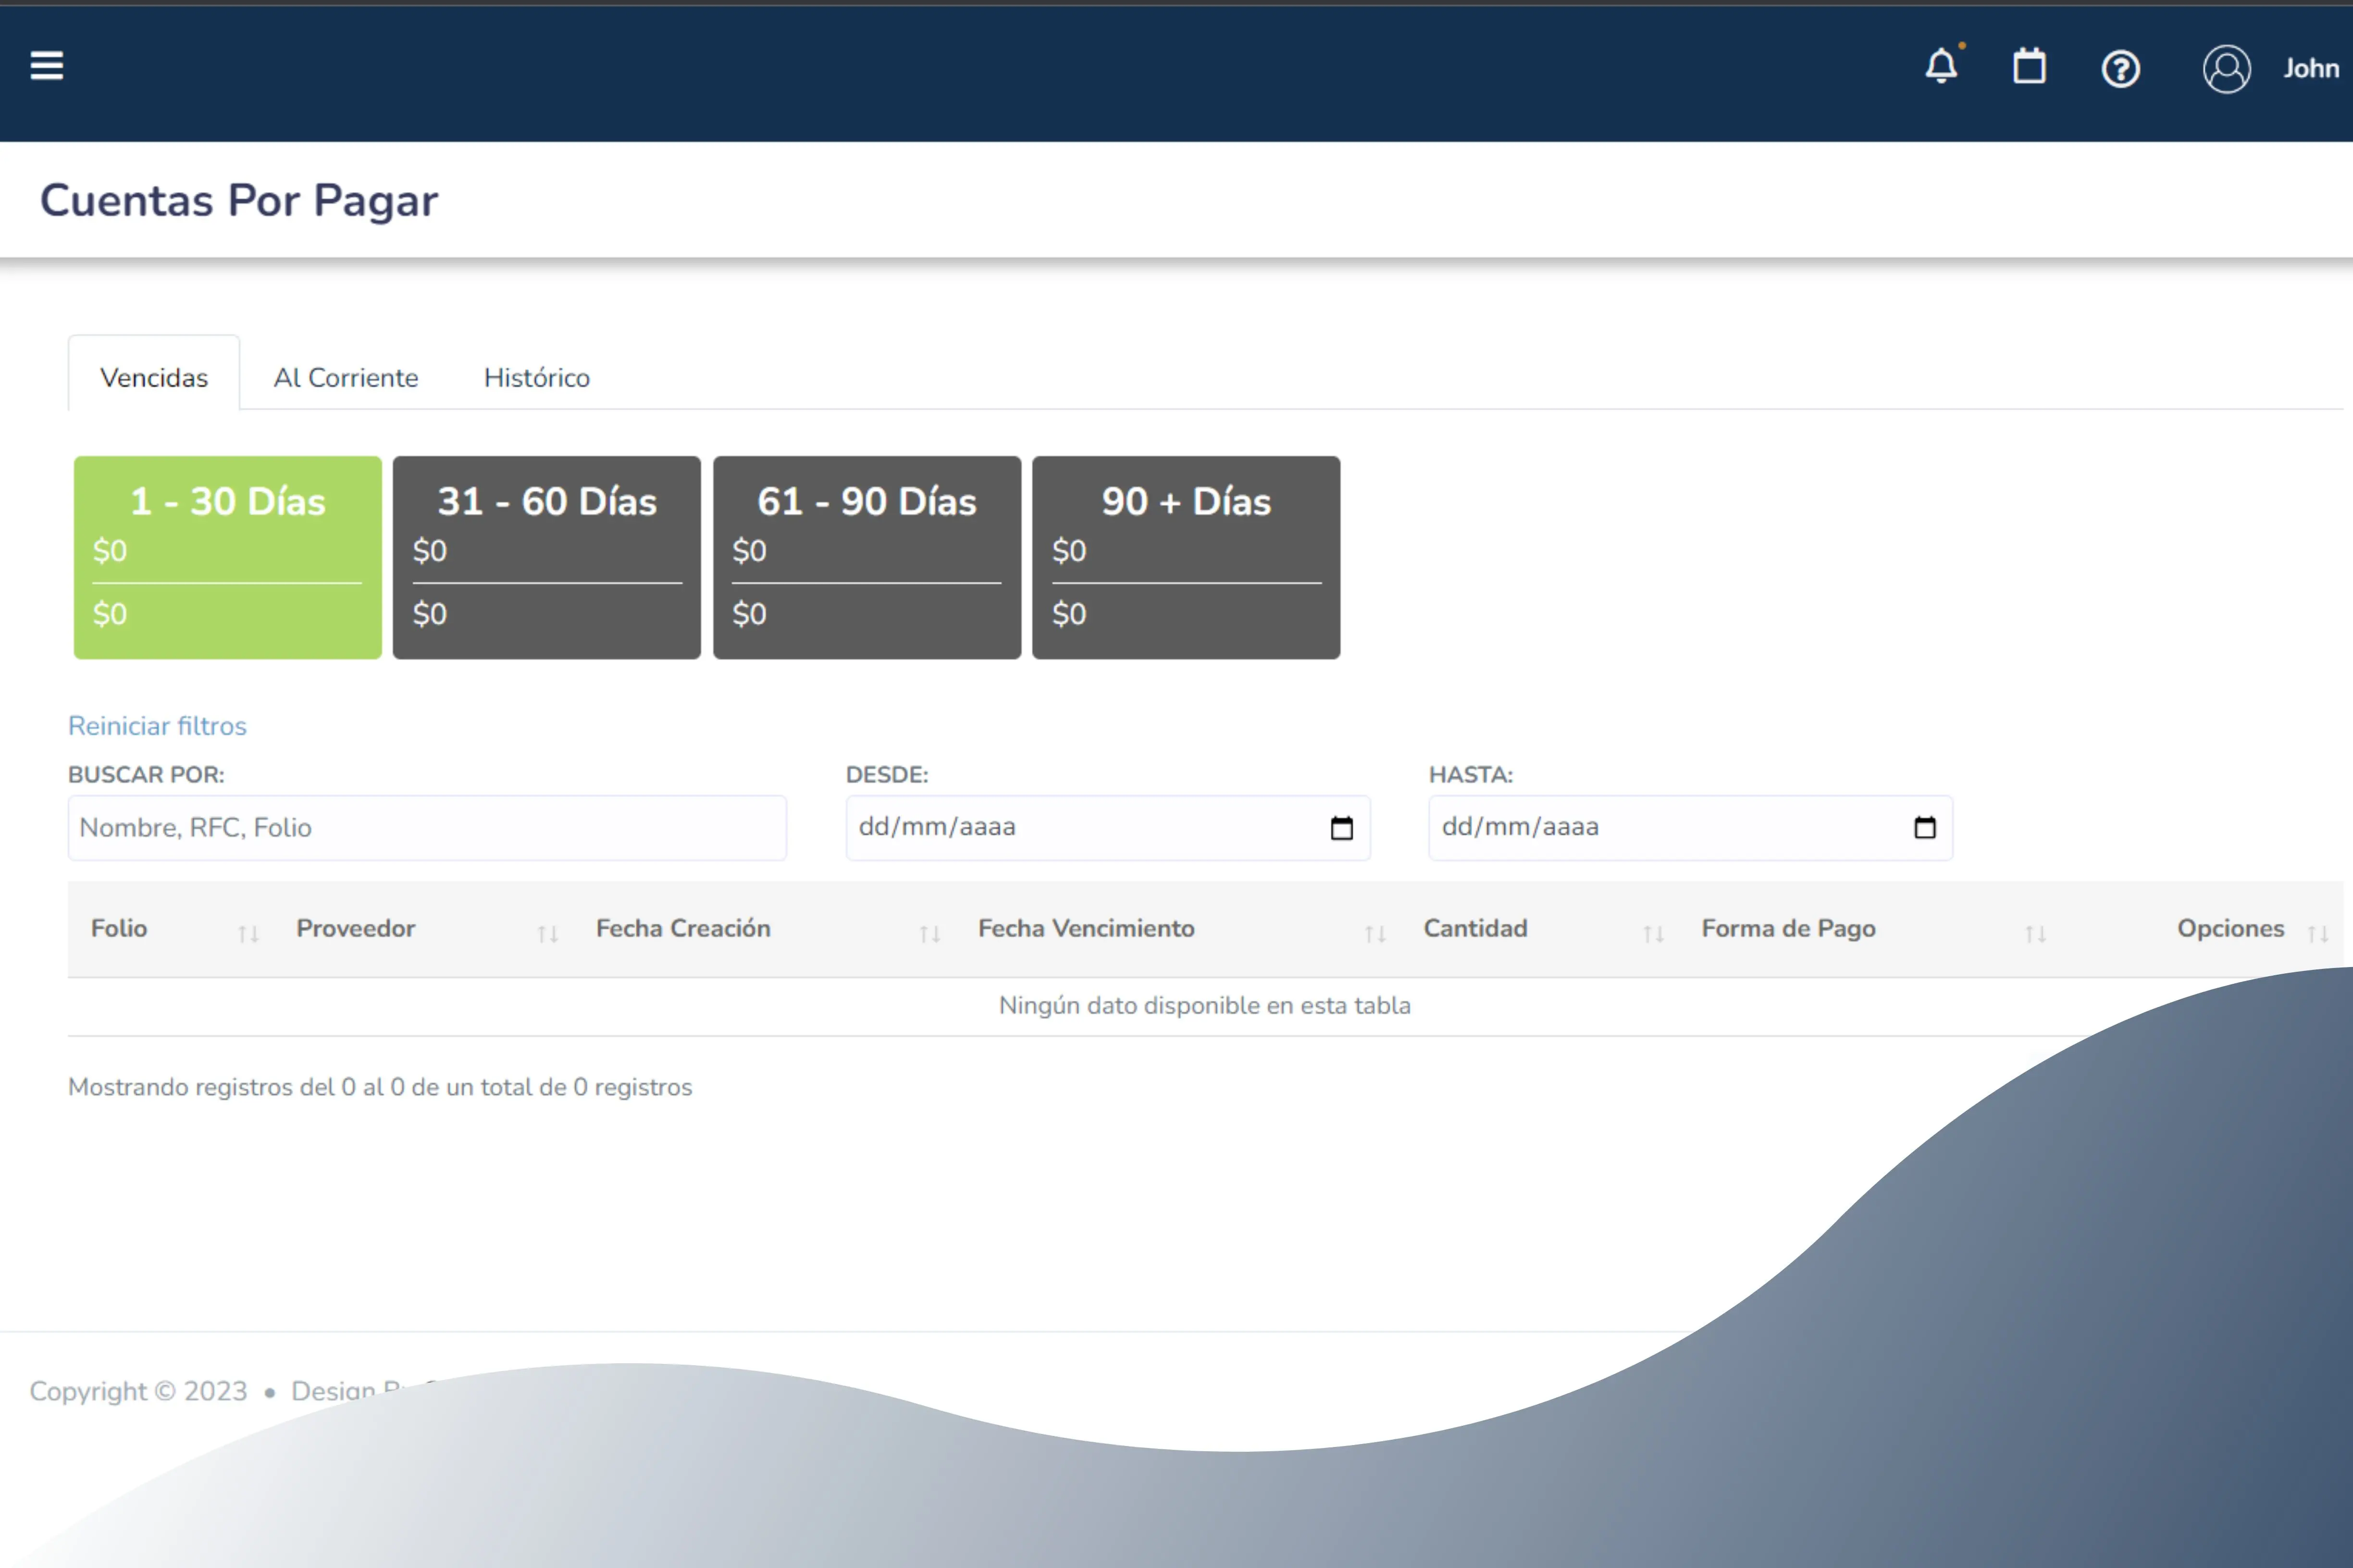
Task: Click 'Ningún dato disponible en esta tabla' text
Action: pos(1204,1005)
